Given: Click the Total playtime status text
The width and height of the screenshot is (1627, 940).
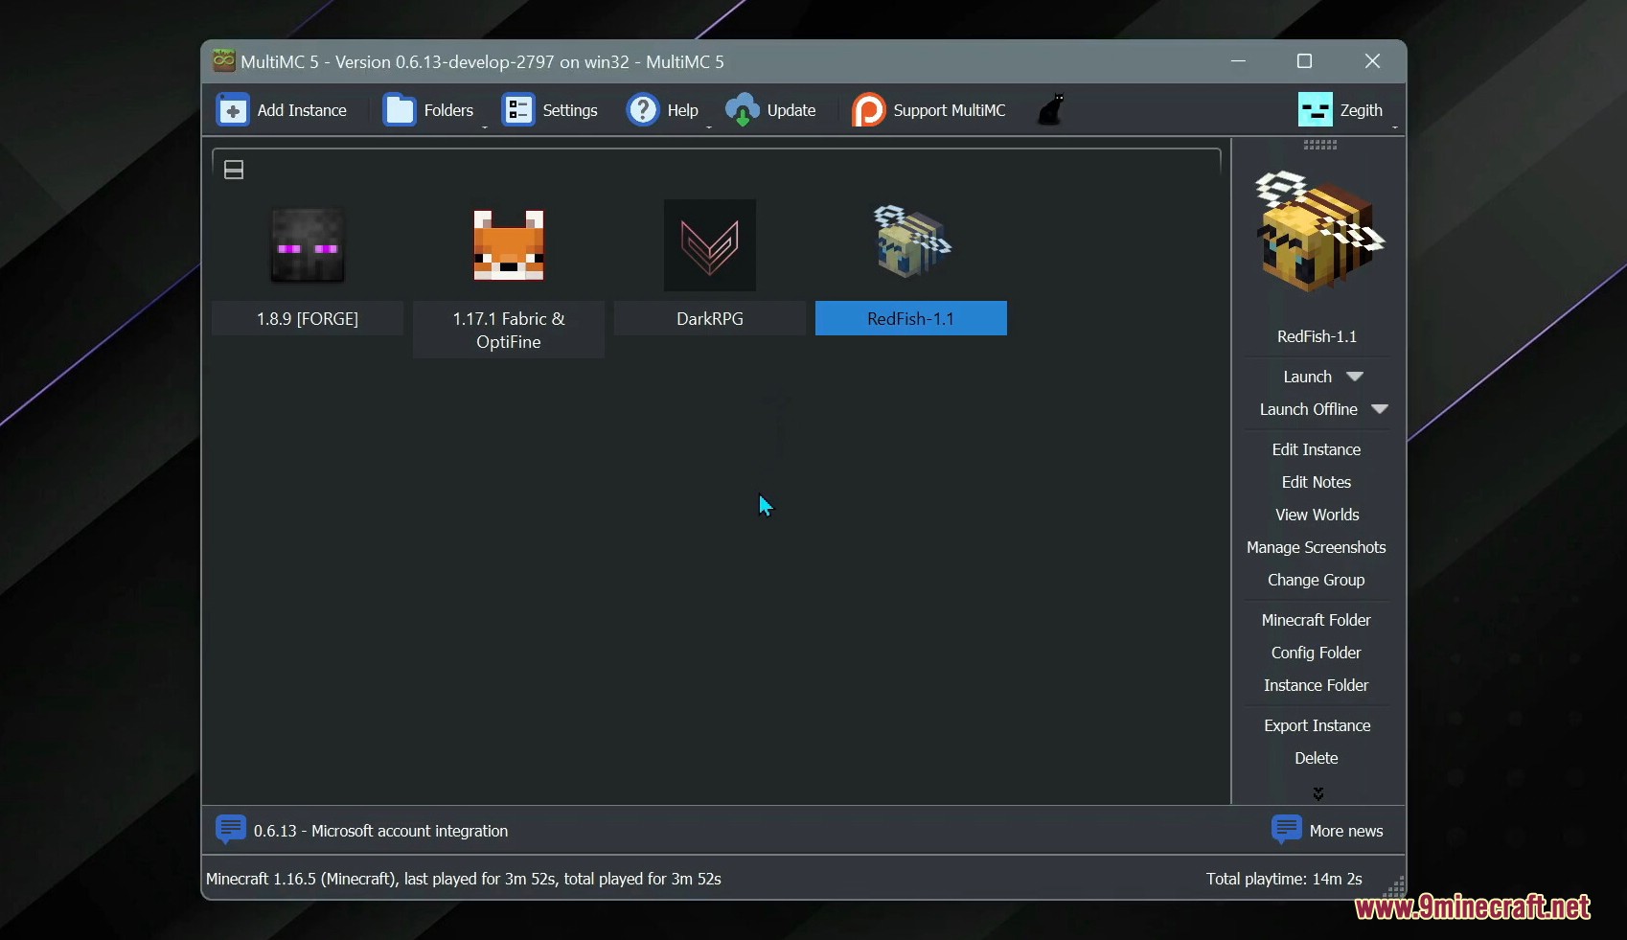Looking at the screenshot, I should click(x=1284, y=879).
